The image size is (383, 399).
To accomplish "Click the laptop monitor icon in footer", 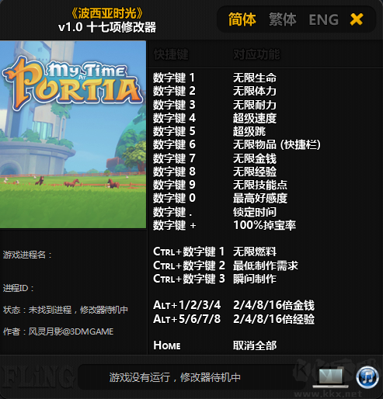I will (330, 378).
